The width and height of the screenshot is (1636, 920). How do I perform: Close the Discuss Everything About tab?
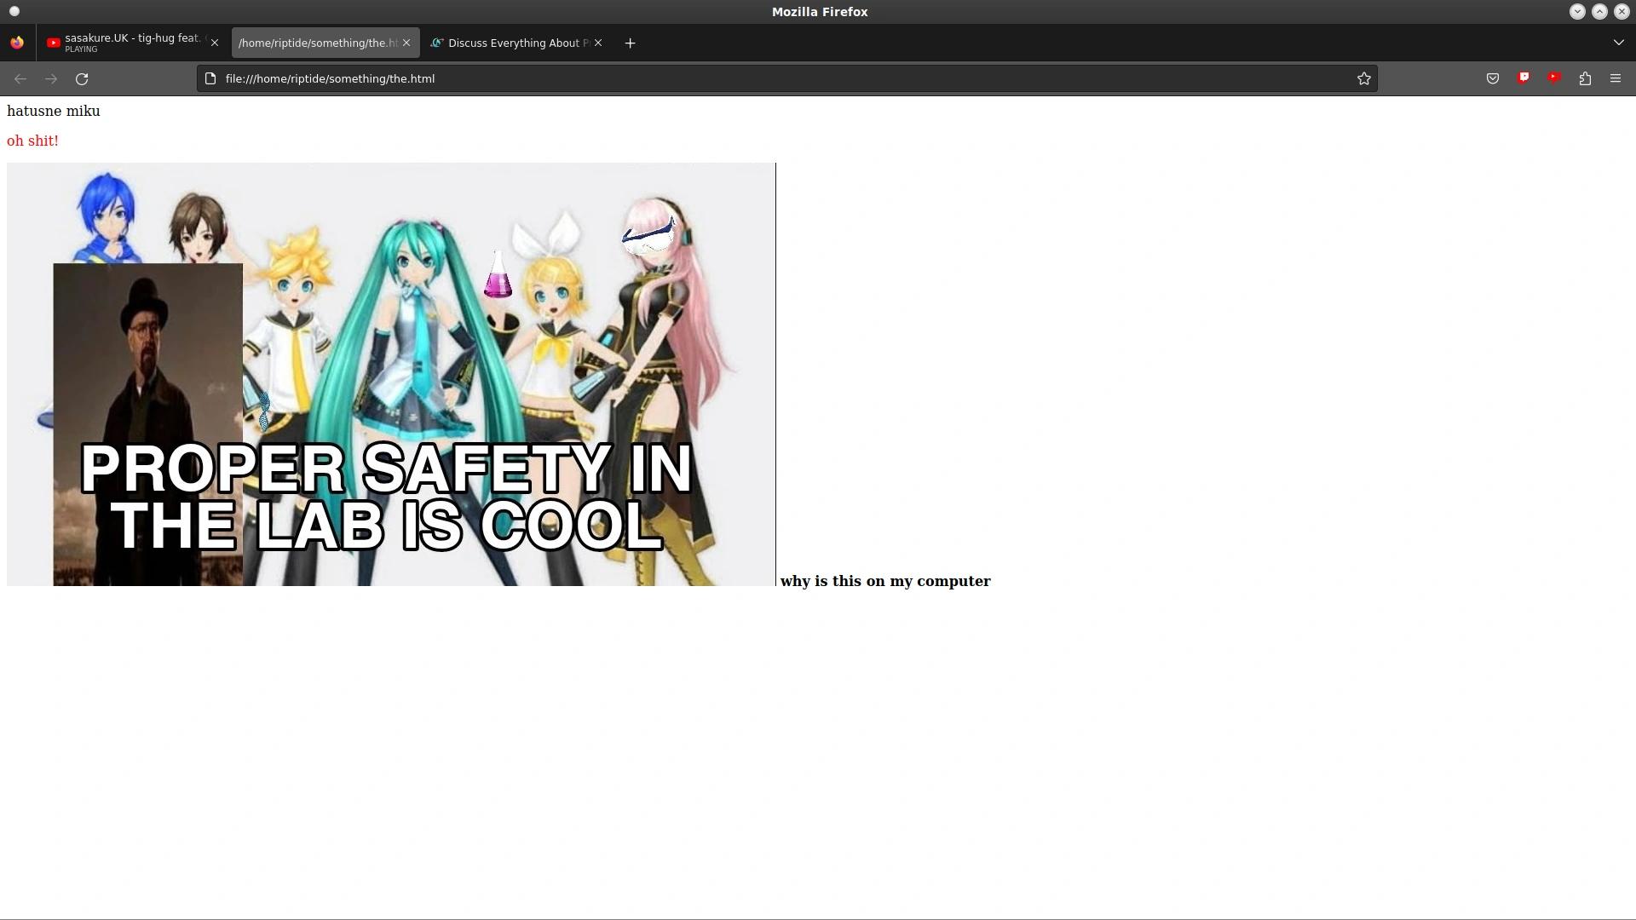pos(599,43)
